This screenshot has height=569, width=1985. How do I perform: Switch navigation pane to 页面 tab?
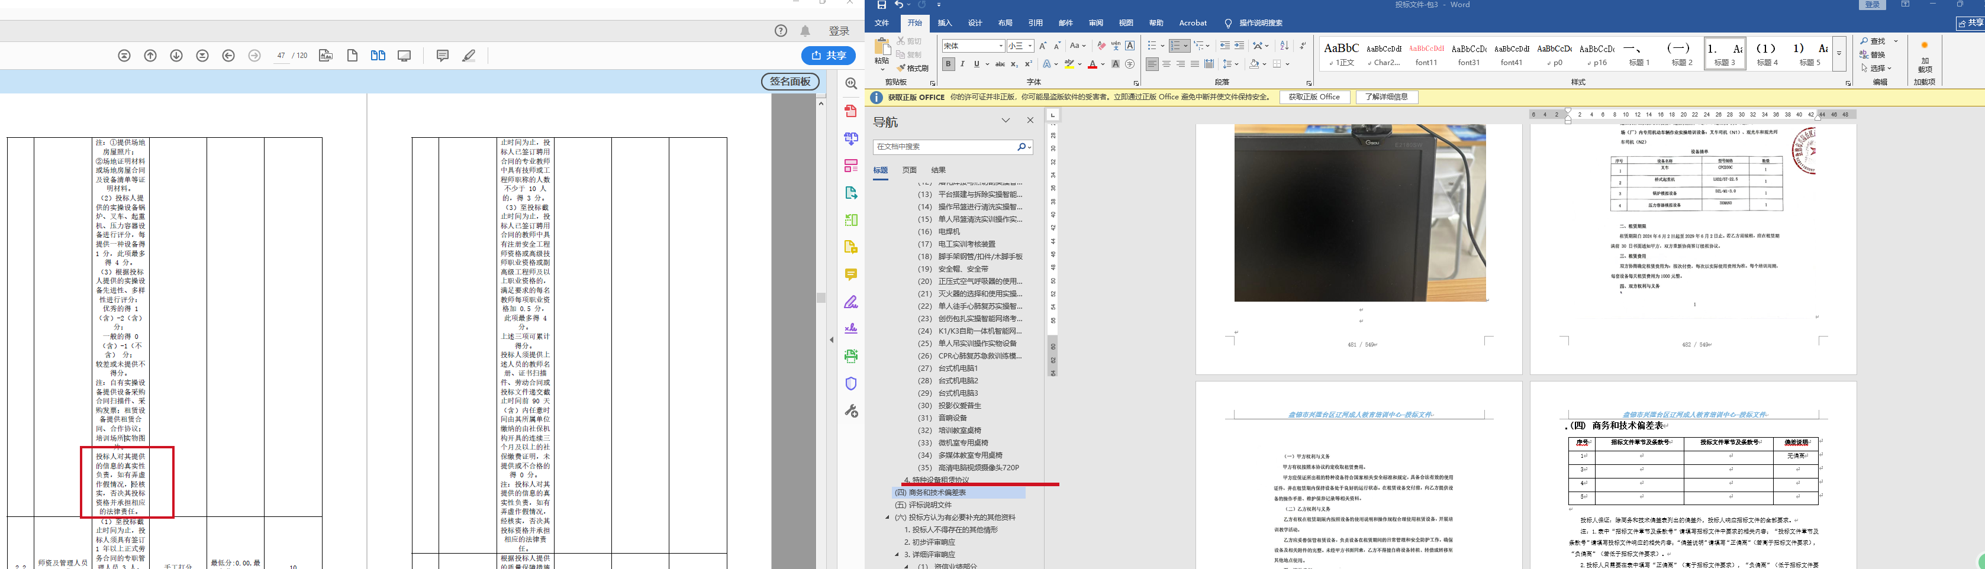pos(909,170)
